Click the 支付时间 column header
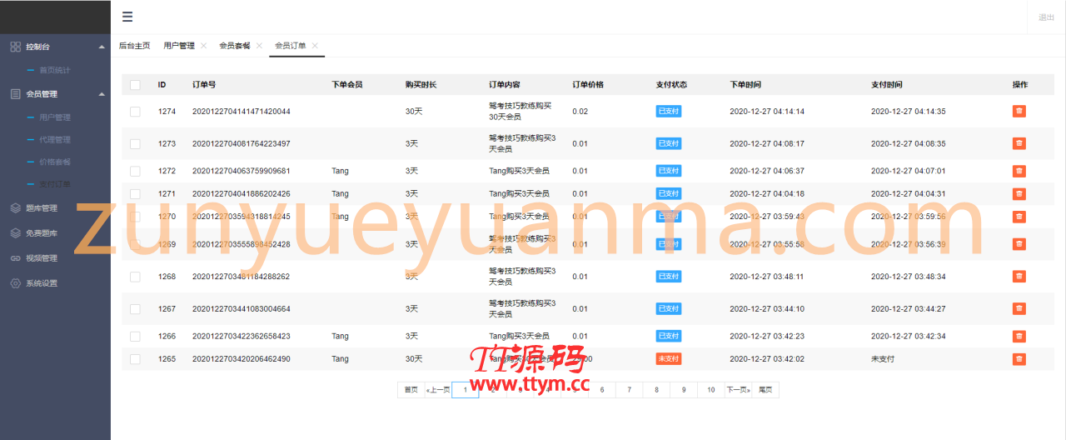The height and width of the screenshot is (440, 1066). click(887, 85)
